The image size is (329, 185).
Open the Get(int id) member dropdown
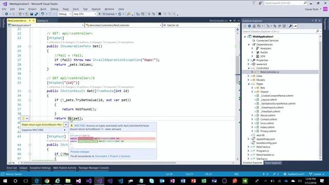(x=202, y=25)
